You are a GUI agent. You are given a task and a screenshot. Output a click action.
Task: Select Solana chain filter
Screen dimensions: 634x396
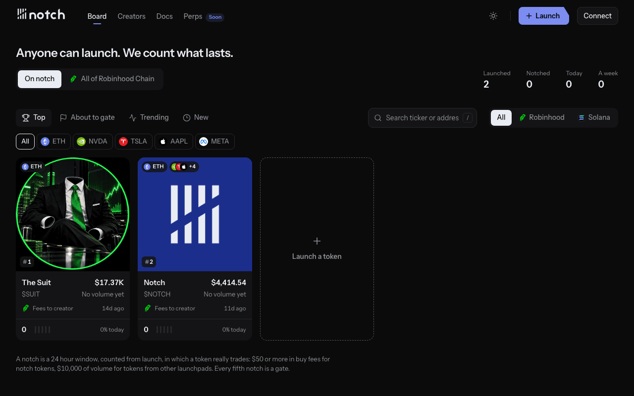click(594, 118)
